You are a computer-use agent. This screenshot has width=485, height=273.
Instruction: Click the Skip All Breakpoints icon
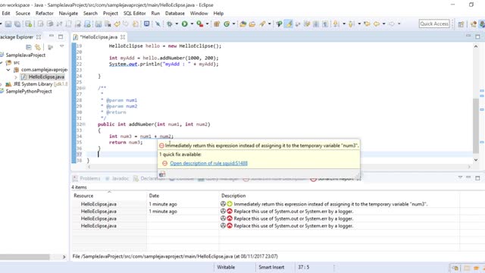click(158, 24)
